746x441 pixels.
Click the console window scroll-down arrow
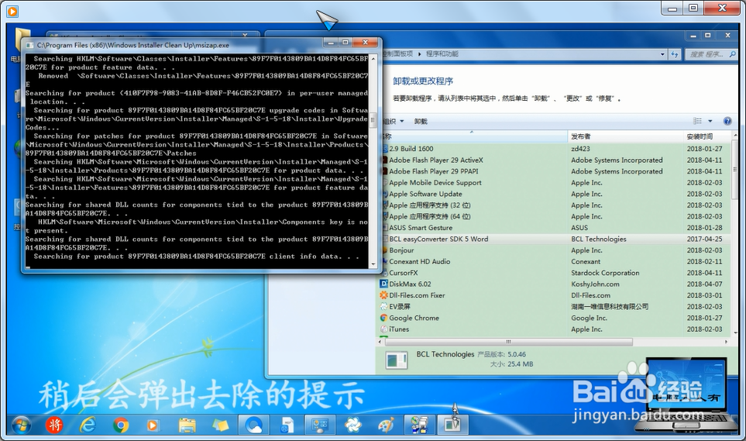coord(373,264)
